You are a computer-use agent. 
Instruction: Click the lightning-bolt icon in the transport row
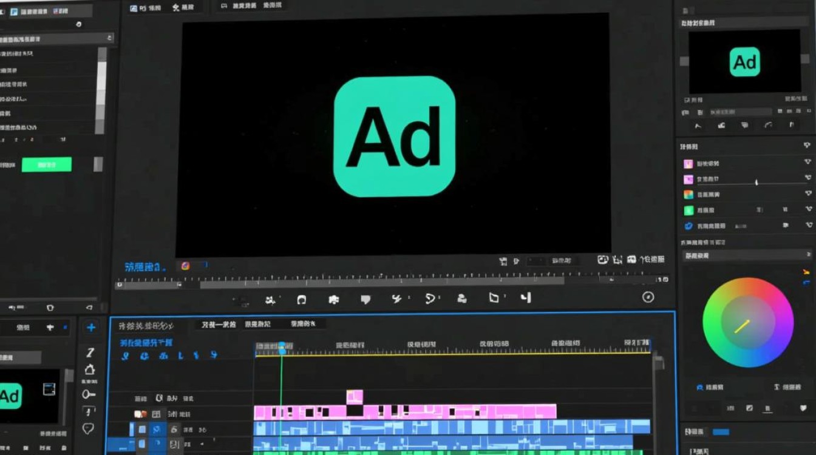pyautogui.click(x=397, y=298)
